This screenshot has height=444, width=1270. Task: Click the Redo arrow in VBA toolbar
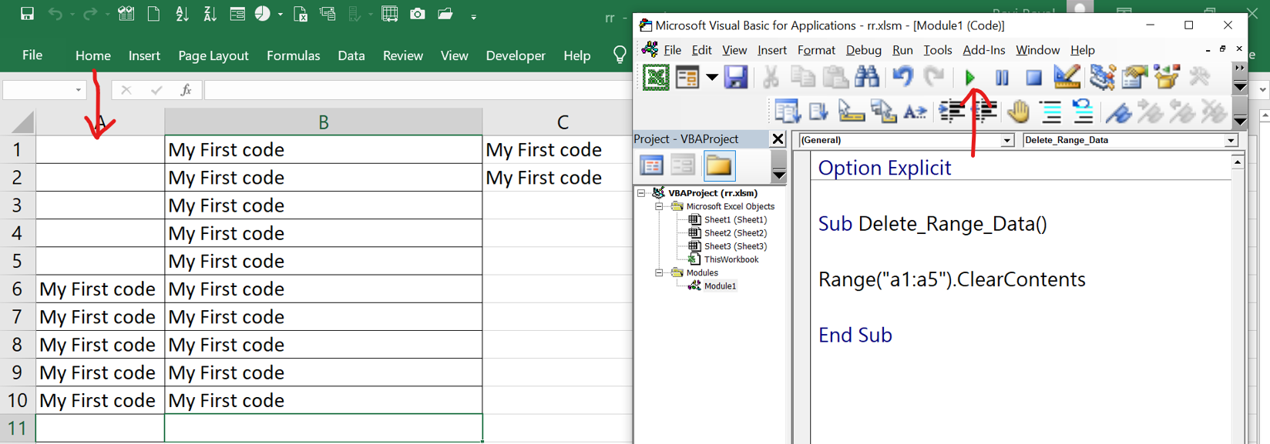point(934,77)
